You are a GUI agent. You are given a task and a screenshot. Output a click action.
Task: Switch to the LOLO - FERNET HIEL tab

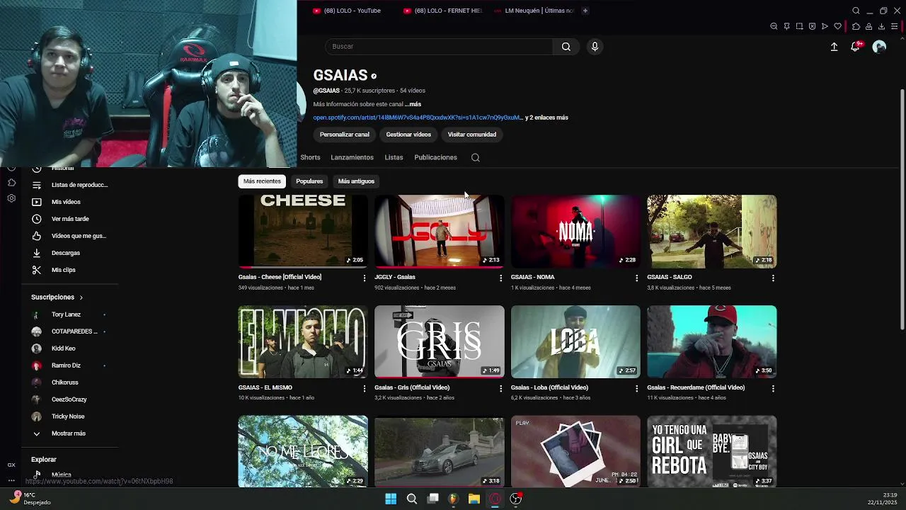coord(442,11)
